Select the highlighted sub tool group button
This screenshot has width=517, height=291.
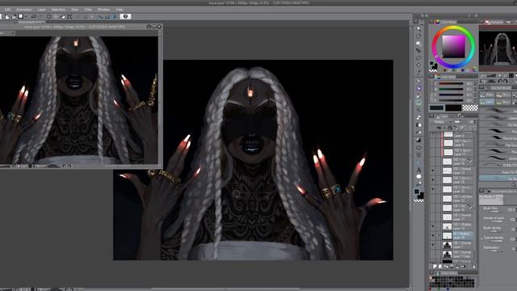pos(487,102)
